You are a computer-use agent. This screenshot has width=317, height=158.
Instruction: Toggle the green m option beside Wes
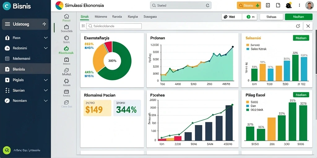coord(250,17)
